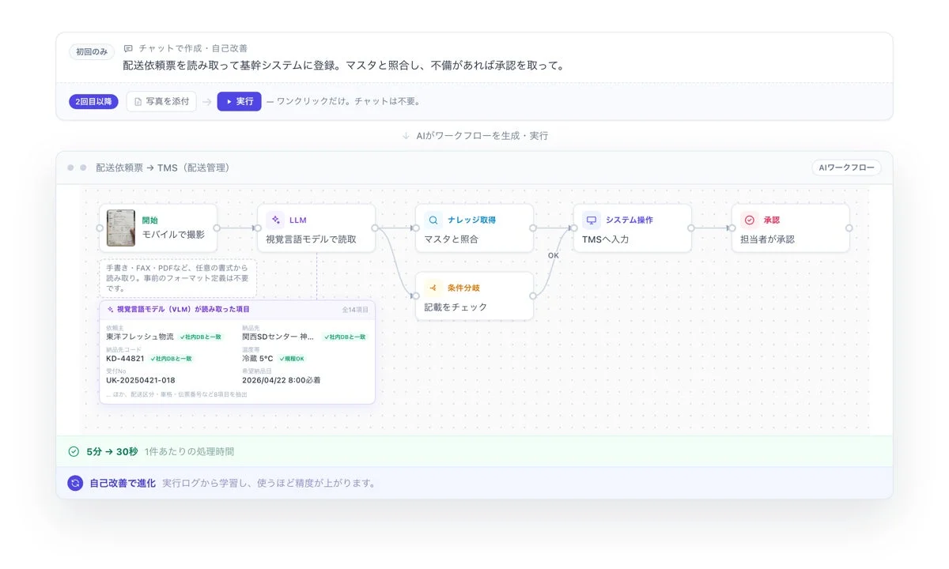Click the output port of 承認 node
The image size is (949, 569).
849,228
